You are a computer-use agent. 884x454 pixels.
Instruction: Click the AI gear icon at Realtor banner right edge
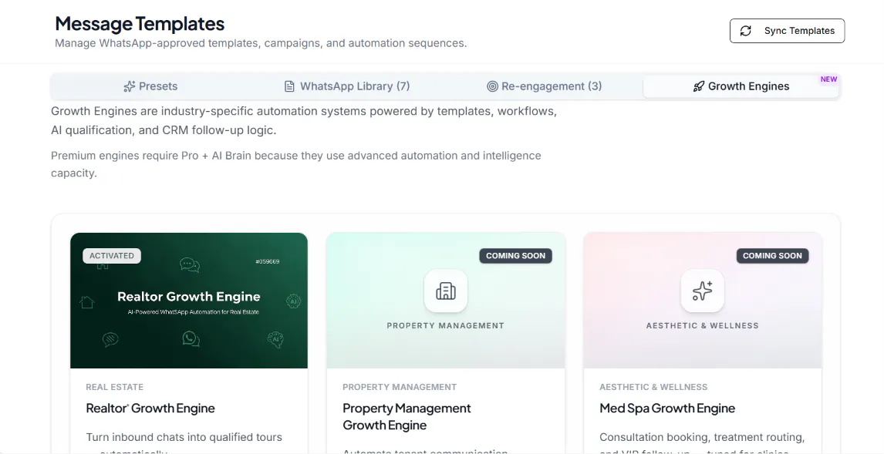point(293,301)
